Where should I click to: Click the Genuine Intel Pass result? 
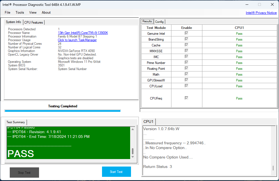pyautogui.click(x=239, y=34)
